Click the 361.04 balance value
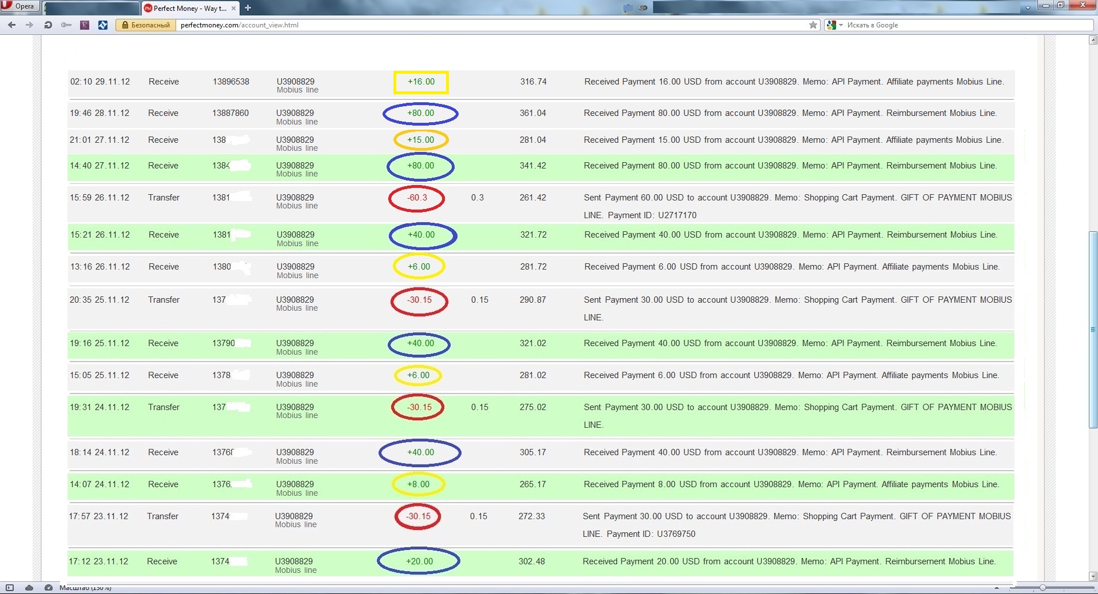The image size is (1098, 594). click(532, 113)
